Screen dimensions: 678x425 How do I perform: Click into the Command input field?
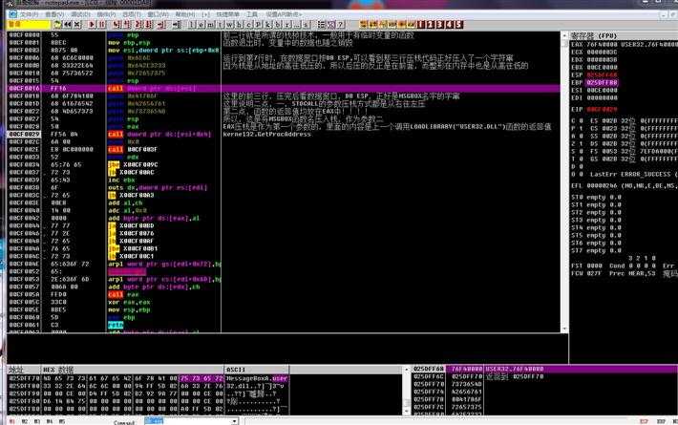click(x=188, y=421)
